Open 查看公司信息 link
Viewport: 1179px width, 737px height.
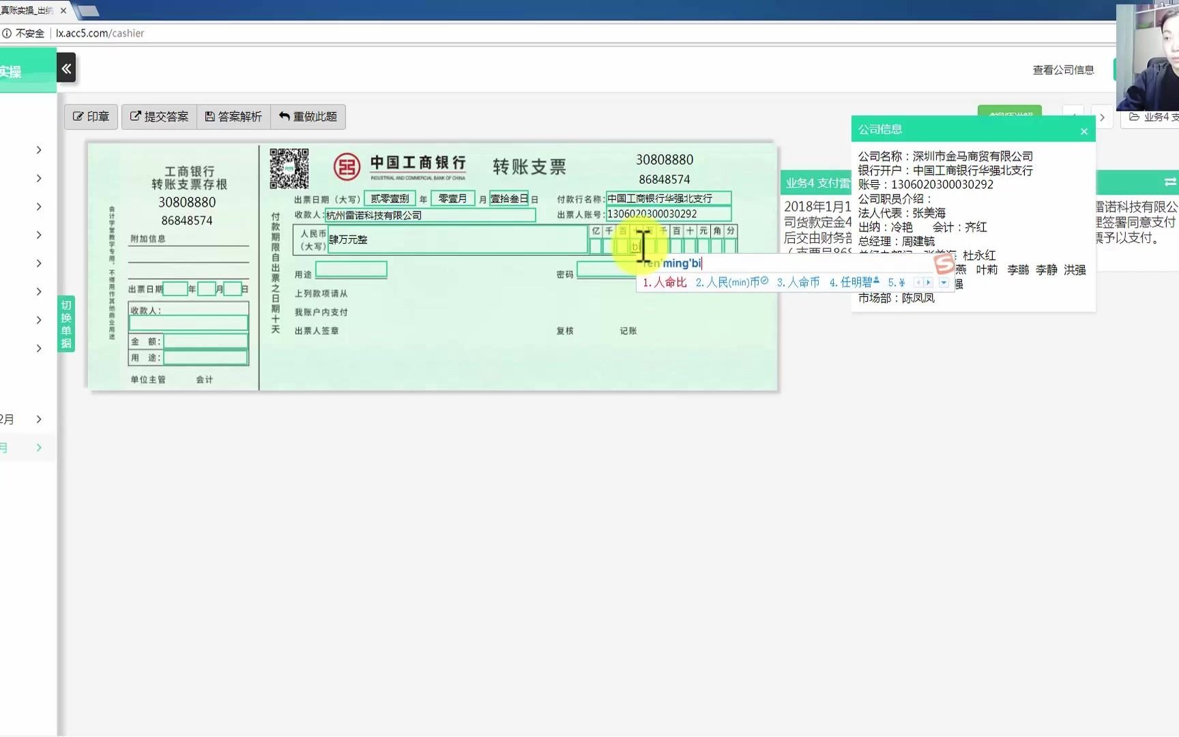pos(1063,70)
